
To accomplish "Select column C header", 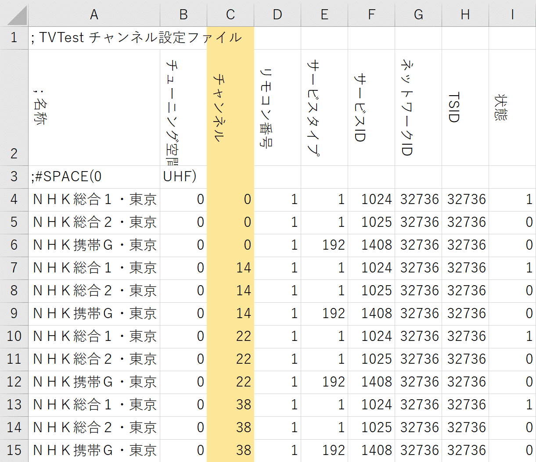I will click(x=230, y=14).
